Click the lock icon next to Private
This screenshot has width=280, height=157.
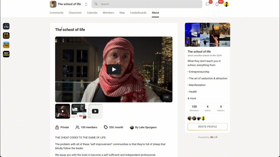click(x=57, y=127)
